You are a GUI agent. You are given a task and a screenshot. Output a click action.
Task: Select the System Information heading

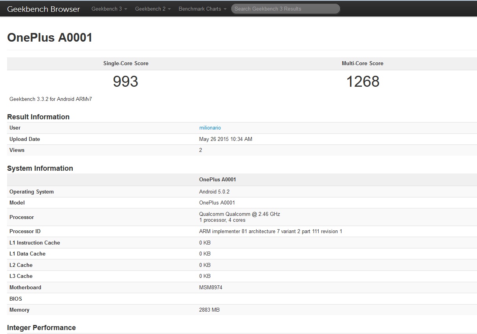[x=40, y=168]
